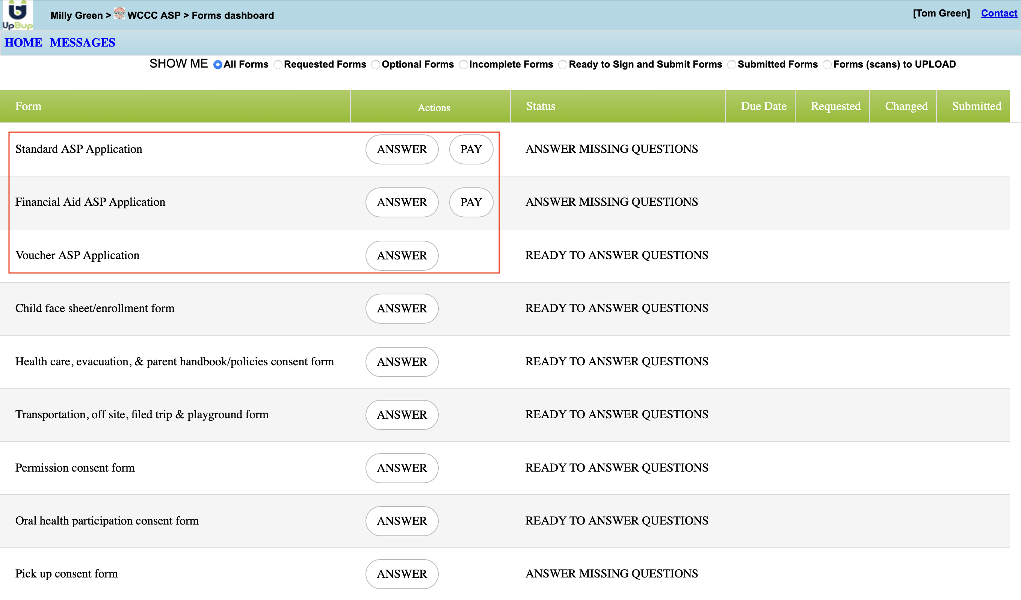Sort by the Due Date column header
The image size is (1021, 600).
click(x=763, y=106)
